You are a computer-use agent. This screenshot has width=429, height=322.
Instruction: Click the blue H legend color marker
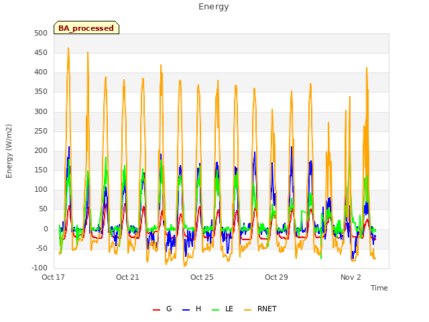(x=186, y=310)
